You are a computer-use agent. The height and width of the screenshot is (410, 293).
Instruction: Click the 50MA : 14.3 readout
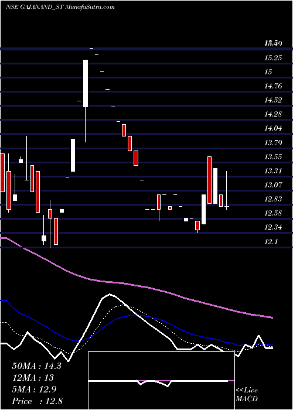(36, 366)
